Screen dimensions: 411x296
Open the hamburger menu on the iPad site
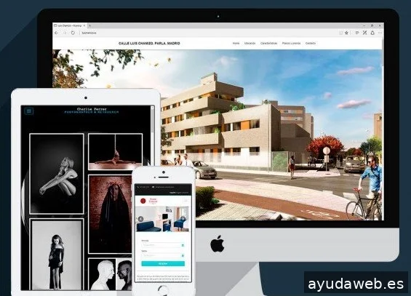[29, 111]
